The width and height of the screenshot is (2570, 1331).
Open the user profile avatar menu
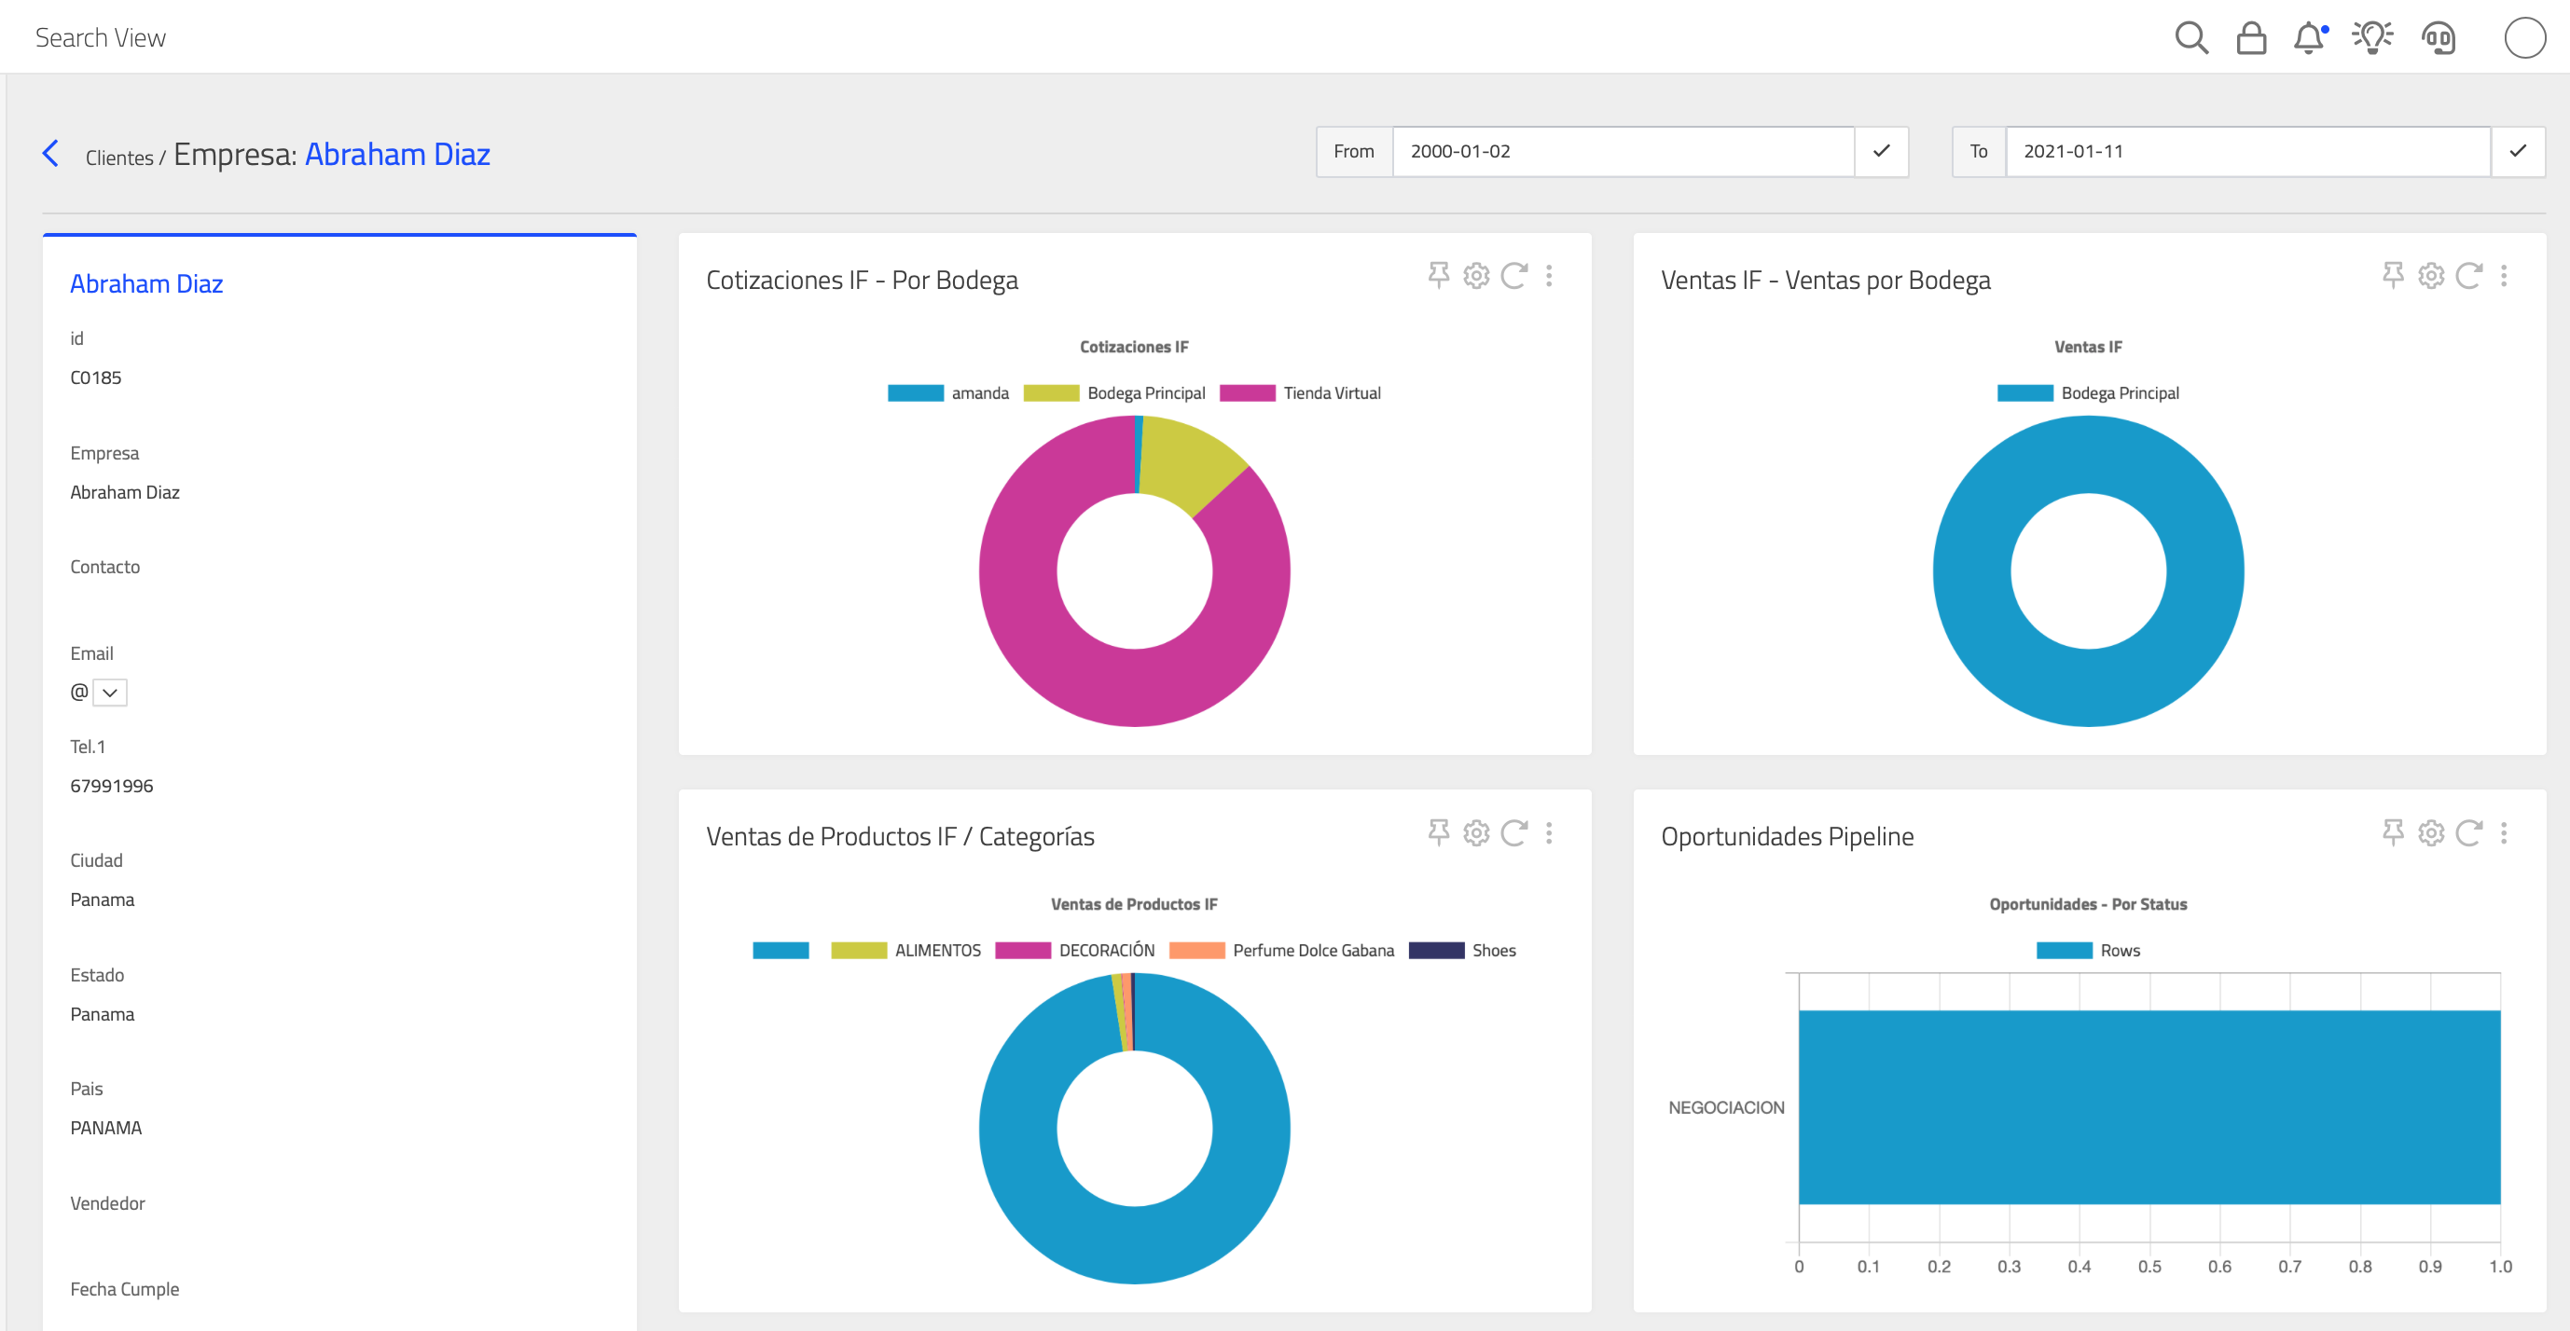[x=2524, y=38]
